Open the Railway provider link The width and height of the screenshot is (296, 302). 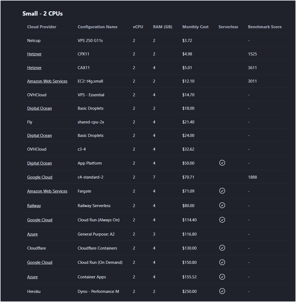pyautogui.click(x=34, y=205)
